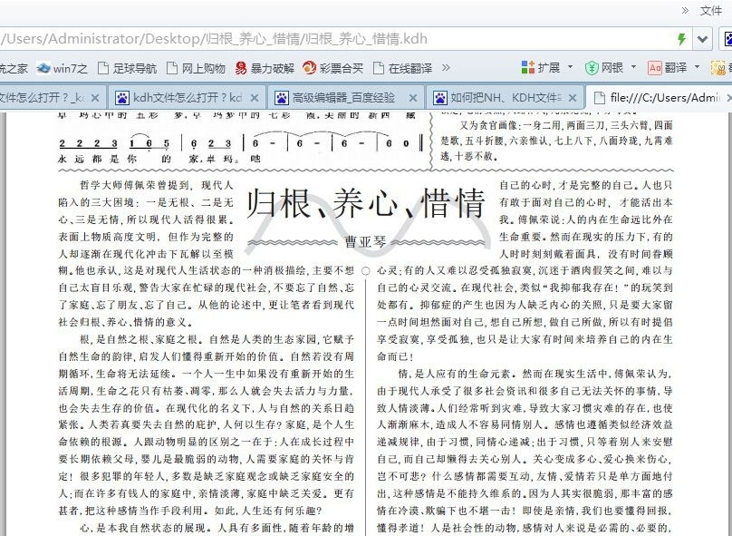
Task: Click the red 暴力破解 bookmark icon
Action: [242, 66]
